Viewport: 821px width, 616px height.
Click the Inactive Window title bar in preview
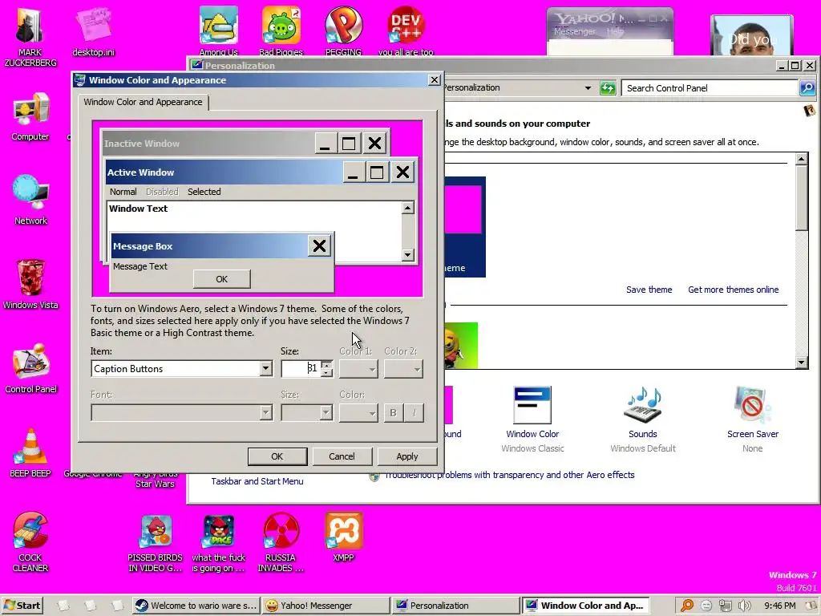pos(208,144)
